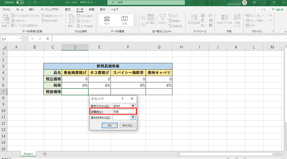Screen dimensions: 287x159
Task: Click the range picker beside 数式入力セル
Action: (x=133, y=106)
